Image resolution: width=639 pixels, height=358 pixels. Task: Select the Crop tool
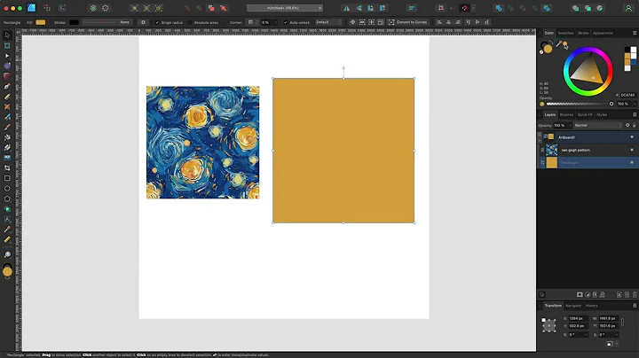(x=7, y=167)
